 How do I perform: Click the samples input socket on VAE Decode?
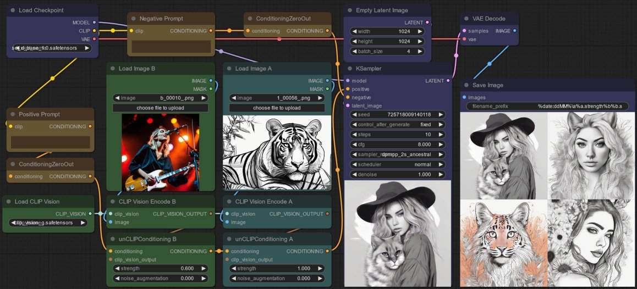[x=464, y=31]
